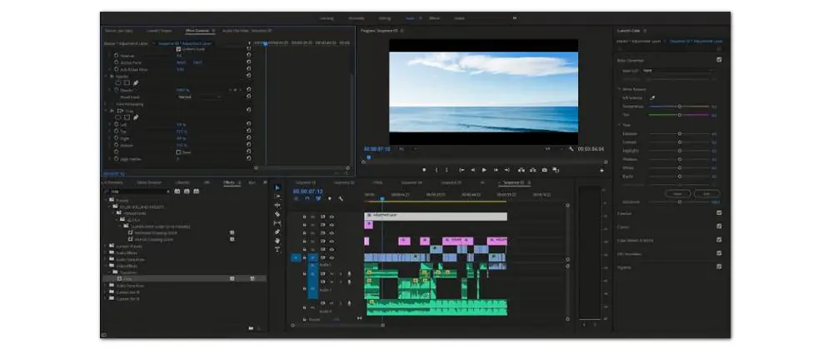Pick the White Balance selector eyedropper
This screenshot has width=833, height=350.
pyautogui.click(x=653, y=97)
